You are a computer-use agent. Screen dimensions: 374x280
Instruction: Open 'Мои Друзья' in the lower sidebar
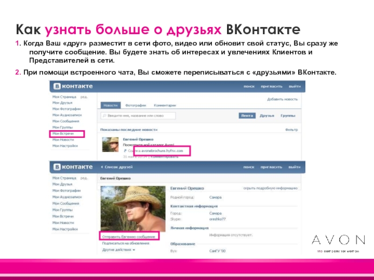pyautogui.click(x=62, y=184)
